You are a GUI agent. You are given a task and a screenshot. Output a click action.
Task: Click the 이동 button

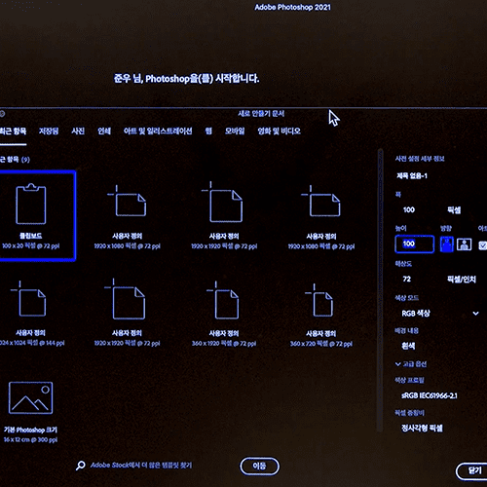tap(260, 467)
